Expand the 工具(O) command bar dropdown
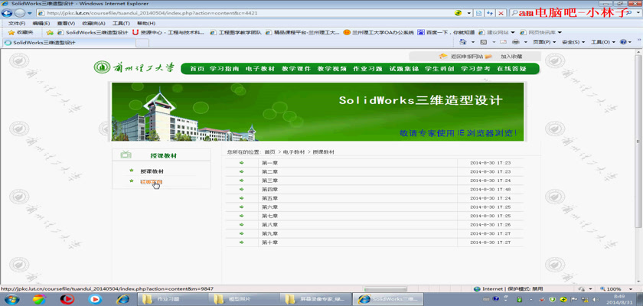Image resolution: width=643 pixels, height=306 pixels. pyautogui.click(x=603, y=42)
